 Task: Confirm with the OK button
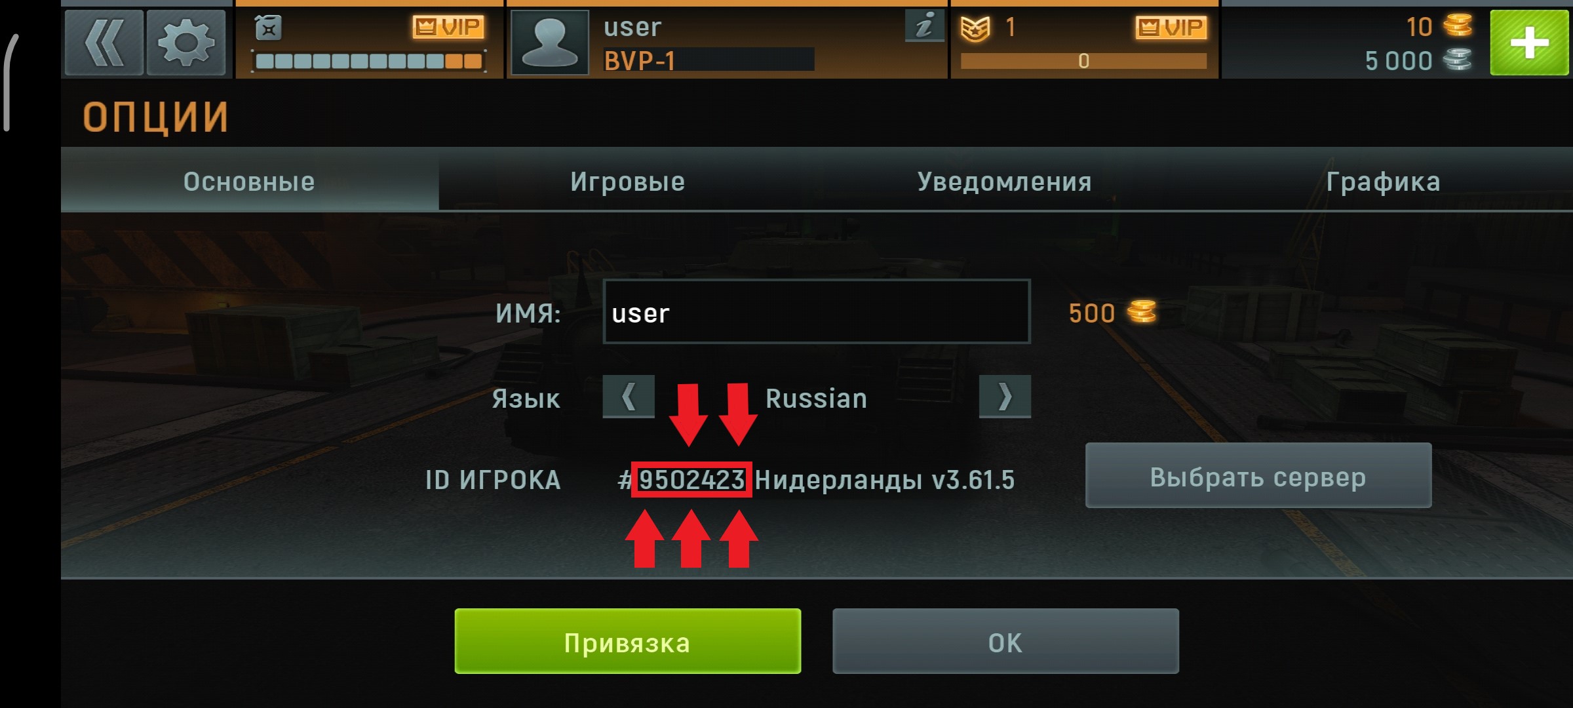click(x=1005, y=641)
